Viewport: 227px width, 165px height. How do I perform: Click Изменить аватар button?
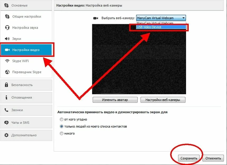click(x=115, y=100)
